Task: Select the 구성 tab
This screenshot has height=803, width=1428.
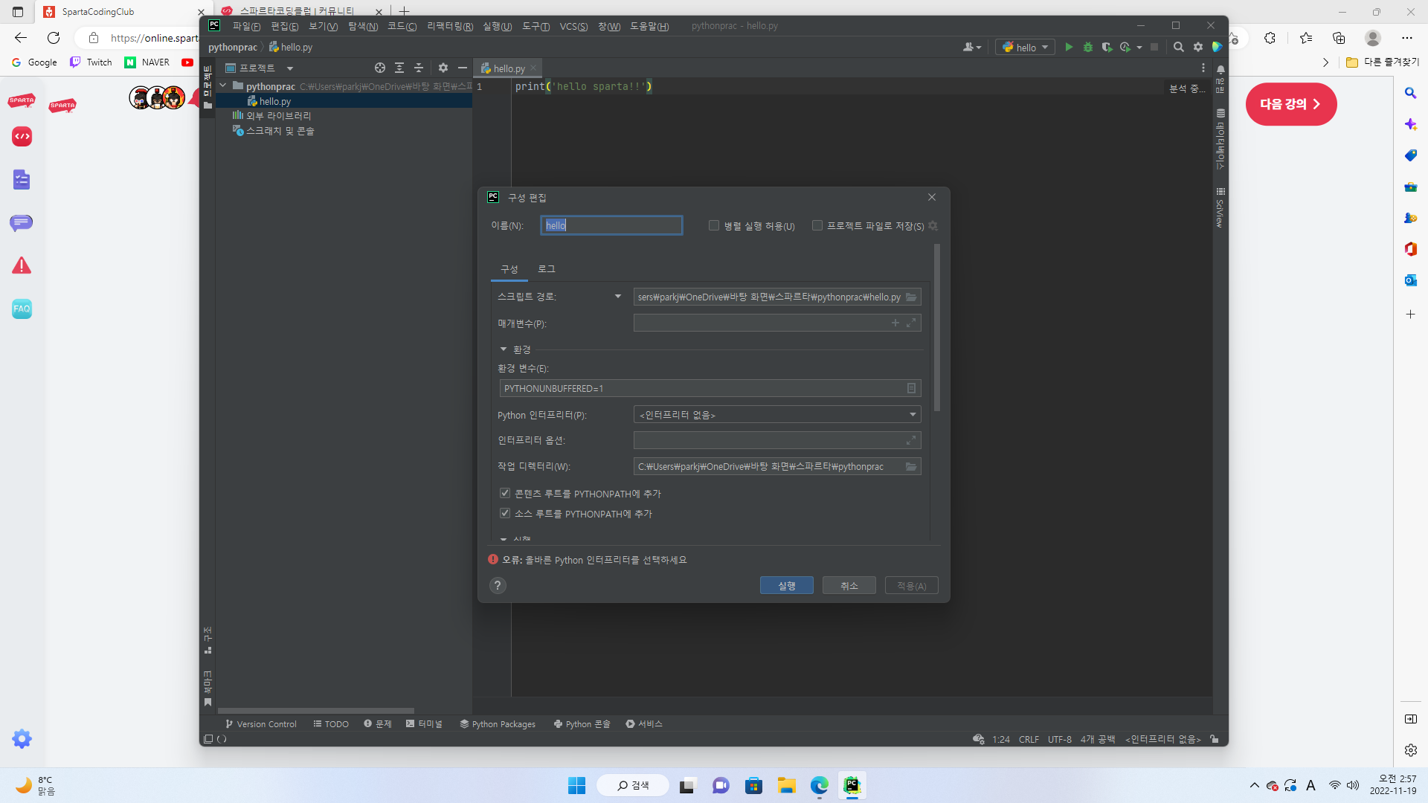Action: 509,268
